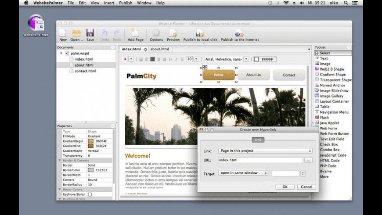Click the Add Page toolbar icon
The image size is (382, 215).
136,33
